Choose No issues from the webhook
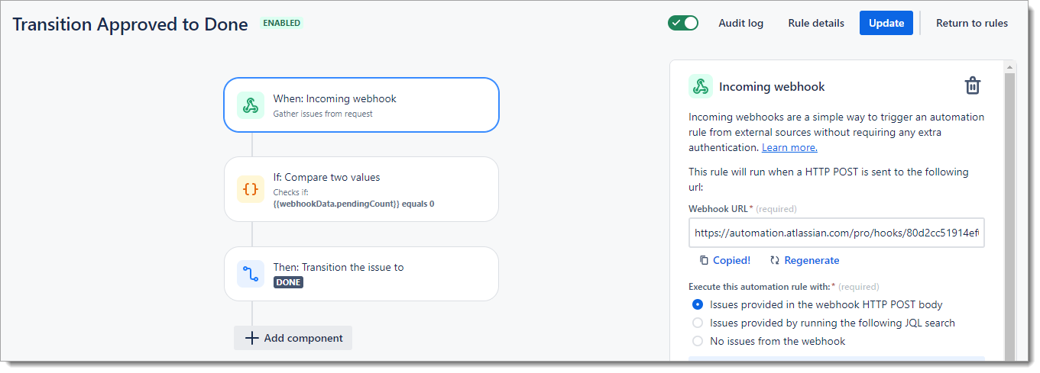The height and width of the screenshot is (373, 1040). point(697,341)
